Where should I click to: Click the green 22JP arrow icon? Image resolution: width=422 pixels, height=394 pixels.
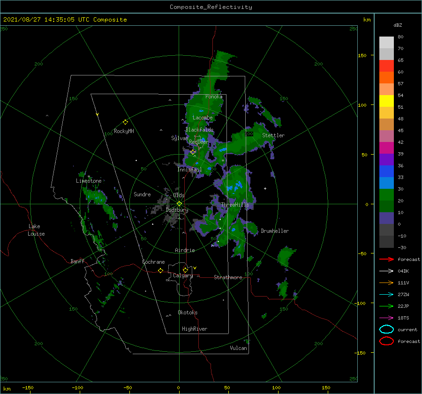386,306
